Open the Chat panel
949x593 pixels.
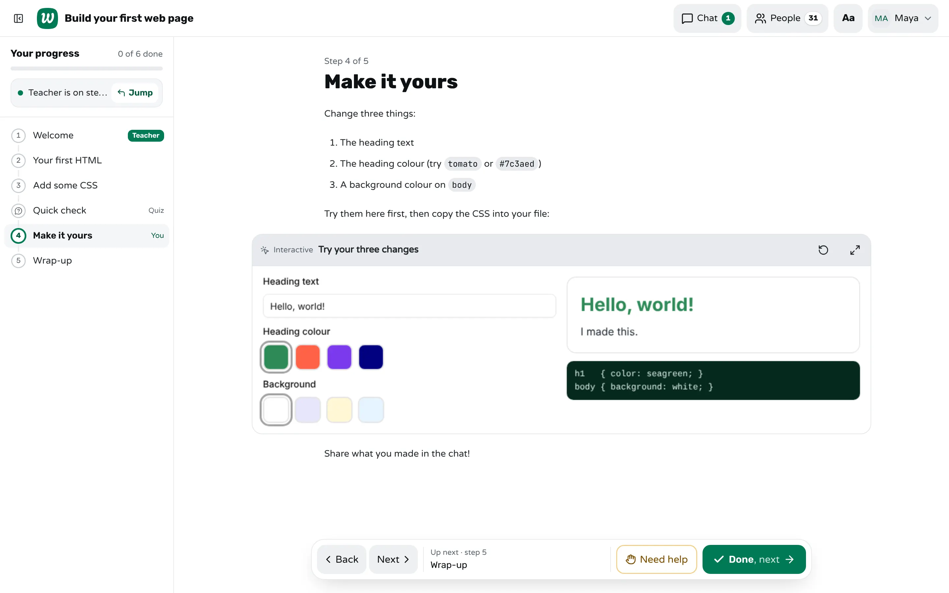click(x=707, y=18)
